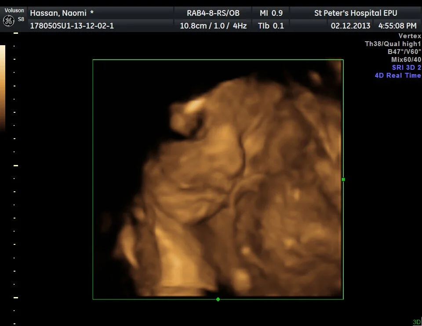Click the date 02.12.2013
The image size is (422, 326).
[350, 26]
